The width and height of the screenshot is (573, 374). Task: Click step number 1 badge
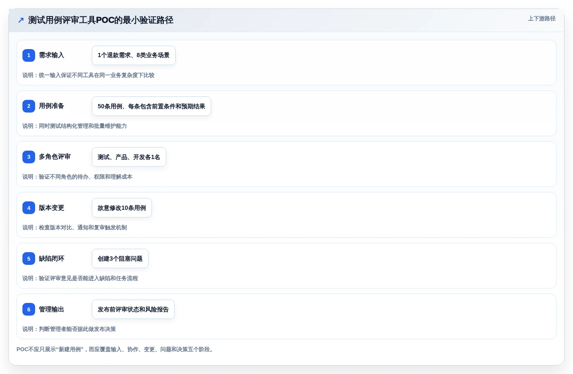pos(29,55)
